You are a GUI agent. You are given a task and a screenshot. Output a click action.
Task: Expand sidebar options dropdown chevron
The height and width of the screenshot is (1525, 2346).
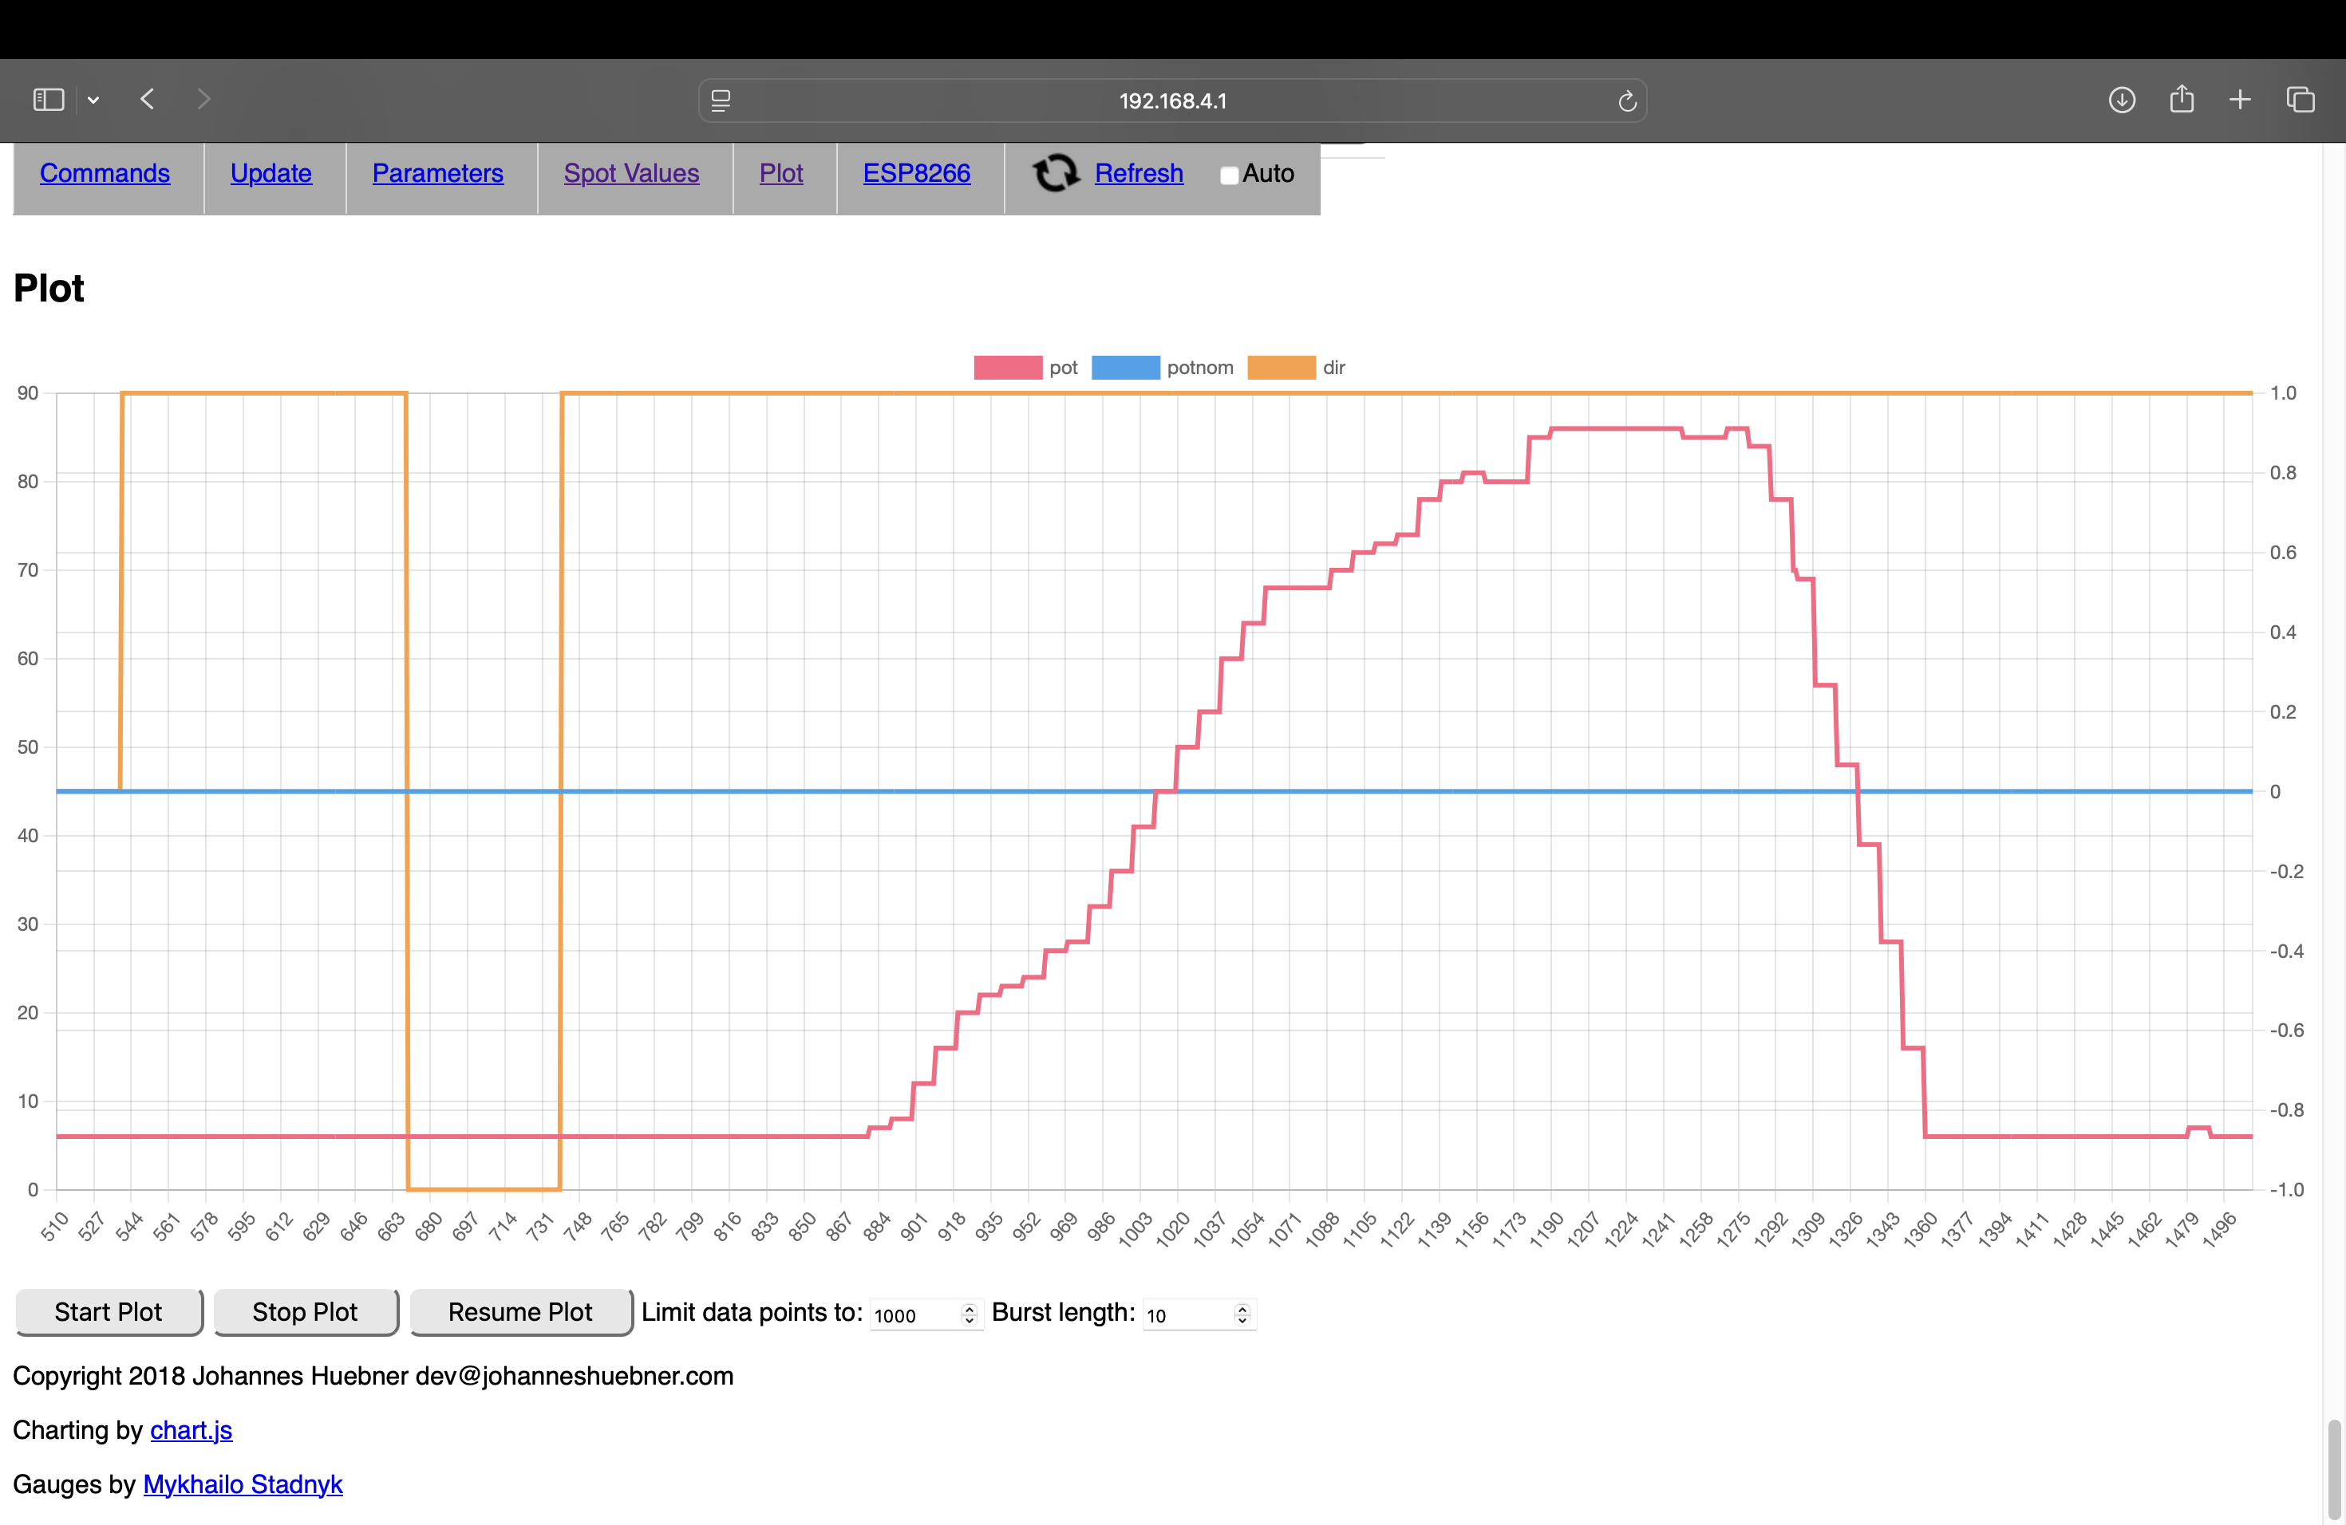click(93, 100)
